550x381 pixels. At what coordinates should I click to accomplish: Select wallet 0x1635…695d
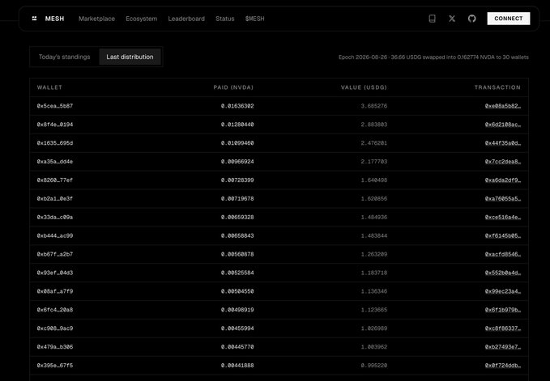[55, 143]
